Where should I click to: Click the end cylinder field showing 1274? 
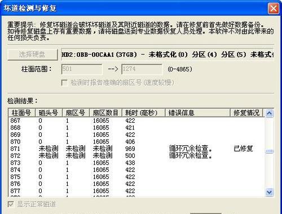pos(142,69)
